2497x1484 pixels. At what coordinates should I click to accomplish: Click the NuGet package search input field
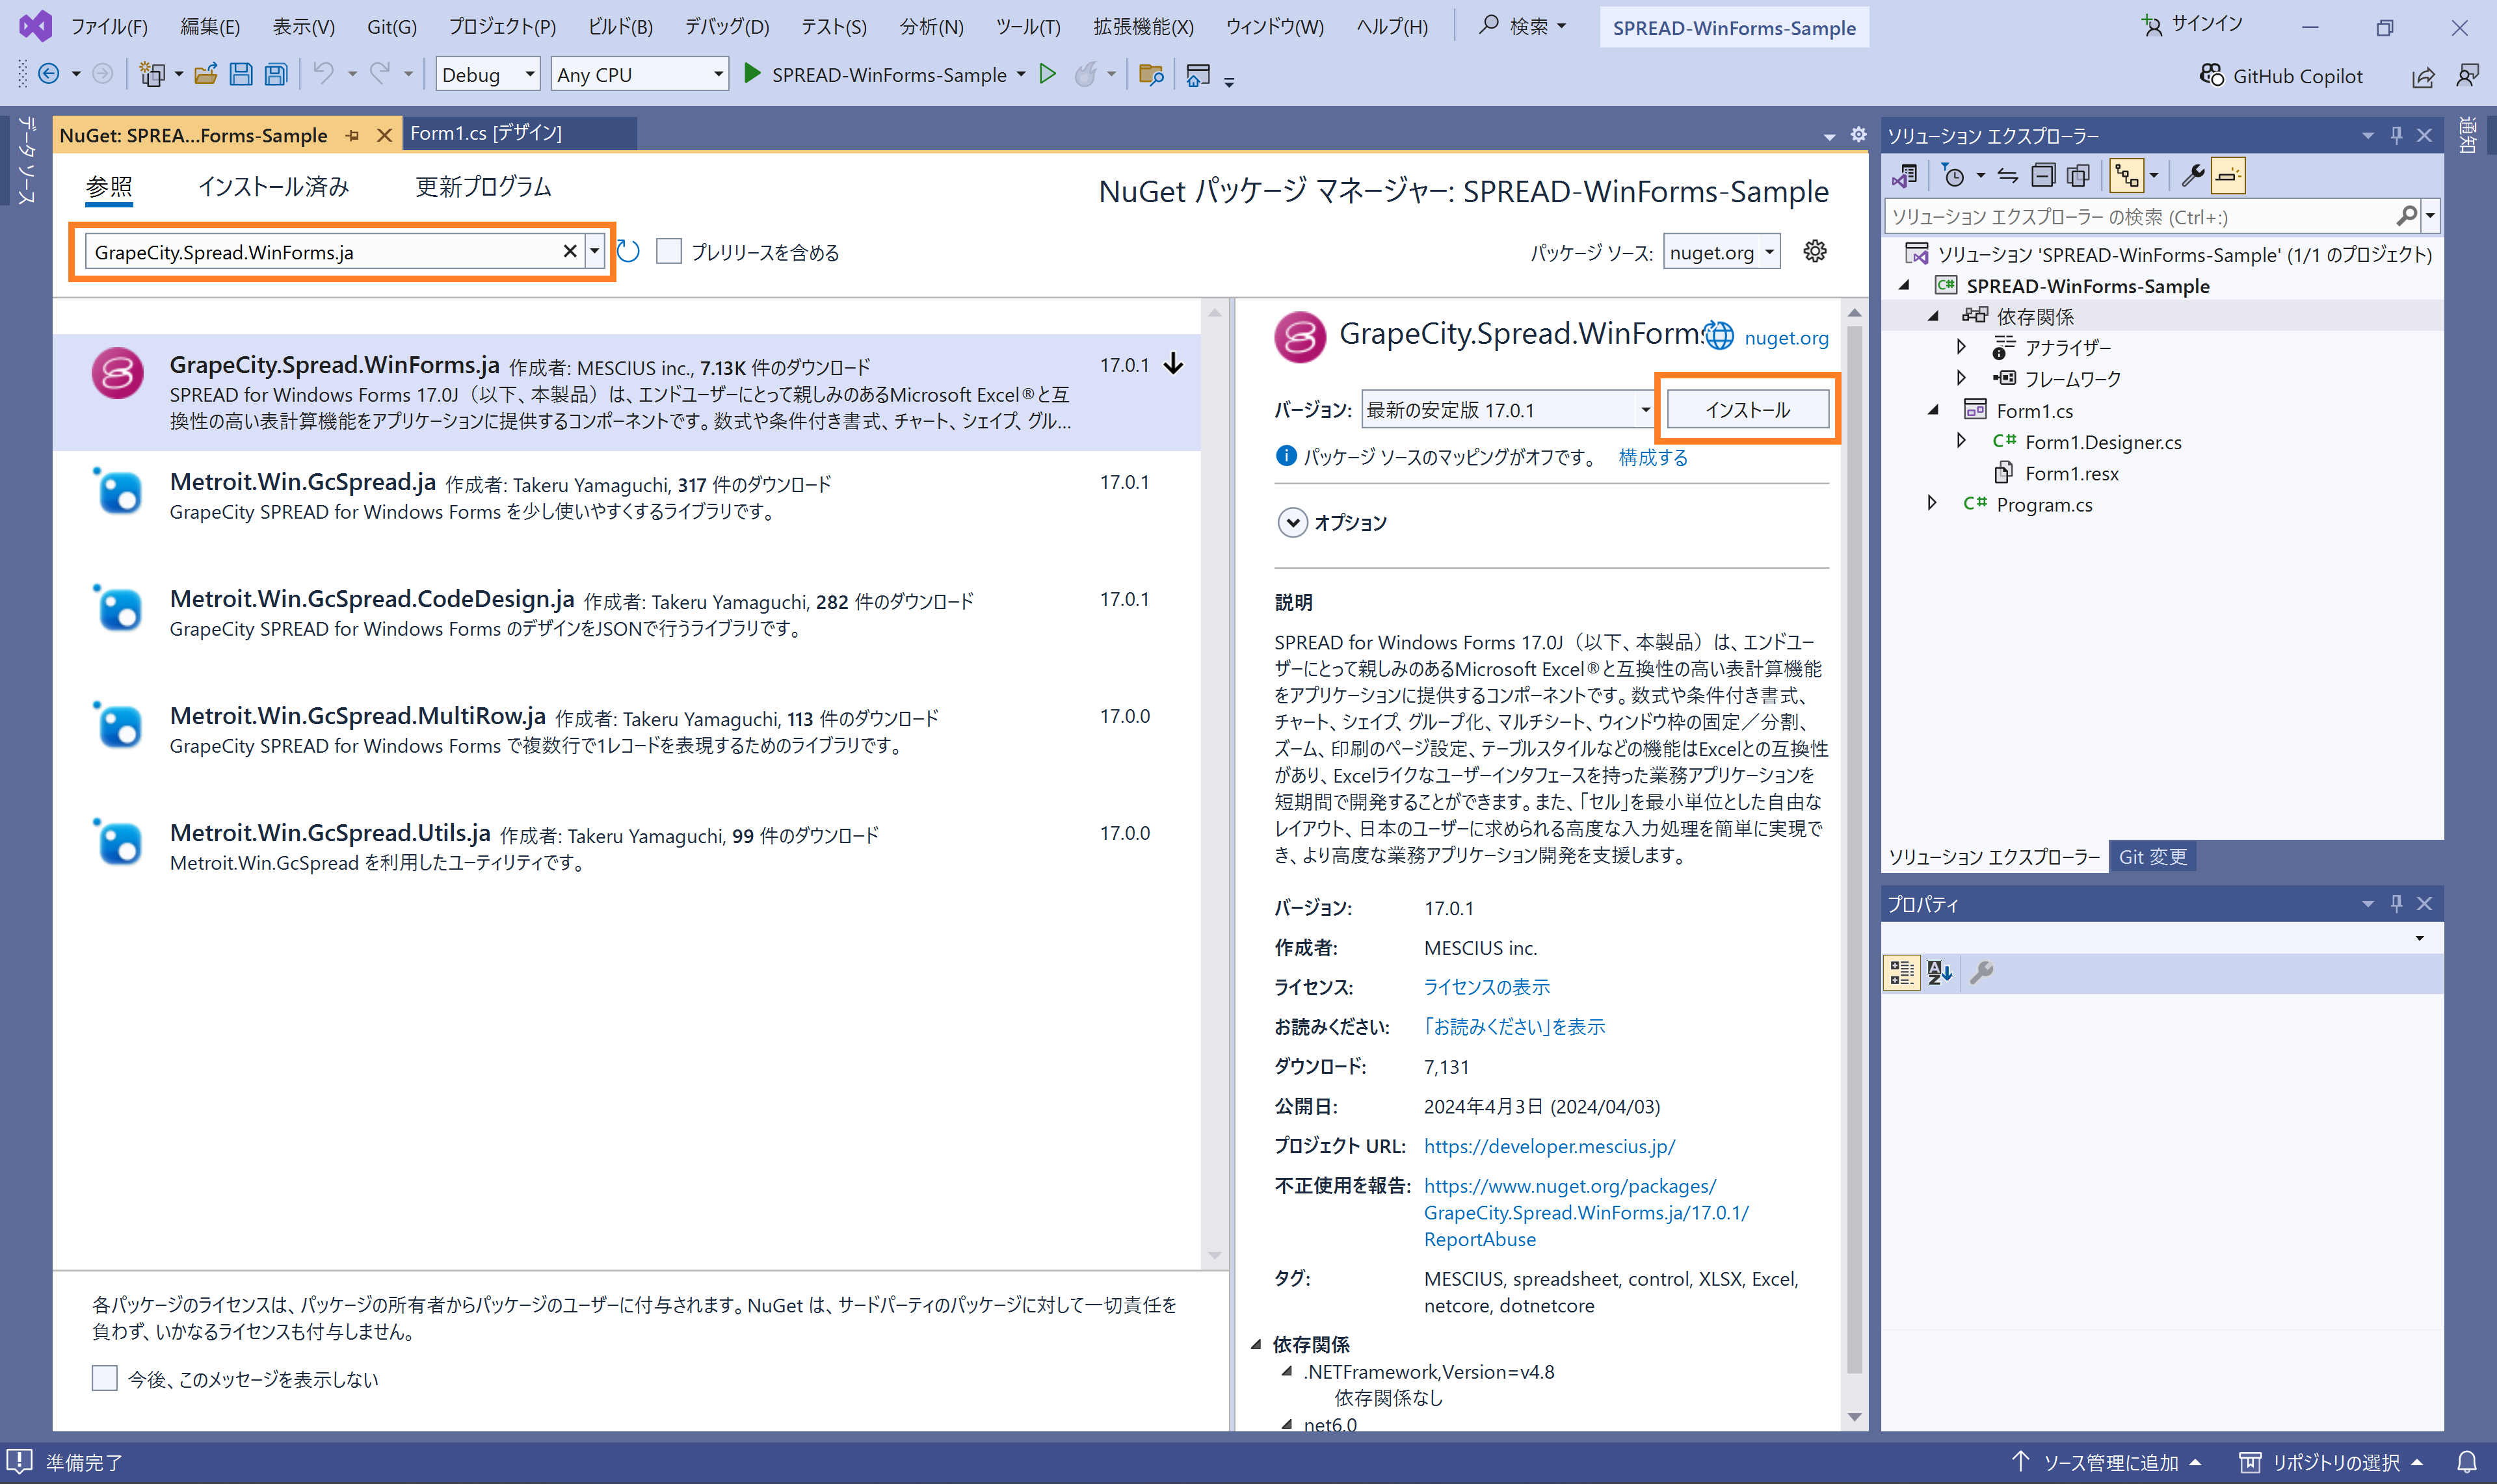[325, 252]
